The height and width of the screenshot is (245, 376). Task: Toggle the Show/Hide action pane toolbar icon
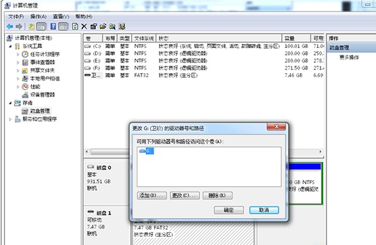(x=63, y=26)
